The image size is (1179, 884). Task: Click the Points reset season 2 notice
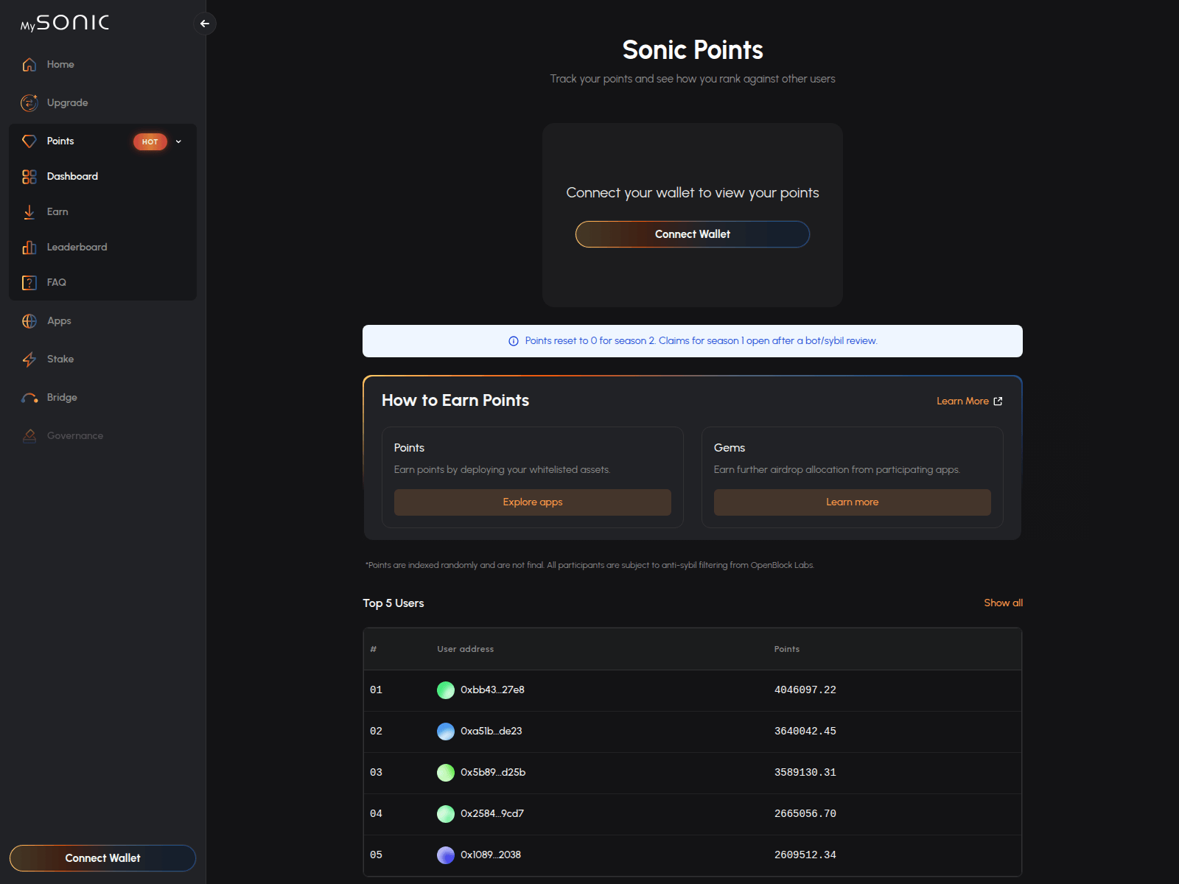click(693, 341)
